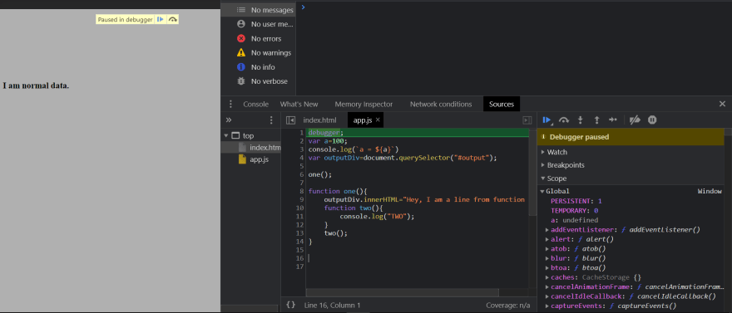The image size is (732, 313).
Task: Expand the btoa function property
Action: [547, 268]
